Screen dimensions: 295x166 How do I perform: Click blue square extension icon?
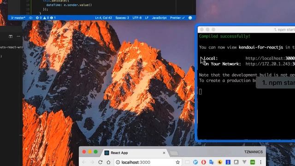228,162
